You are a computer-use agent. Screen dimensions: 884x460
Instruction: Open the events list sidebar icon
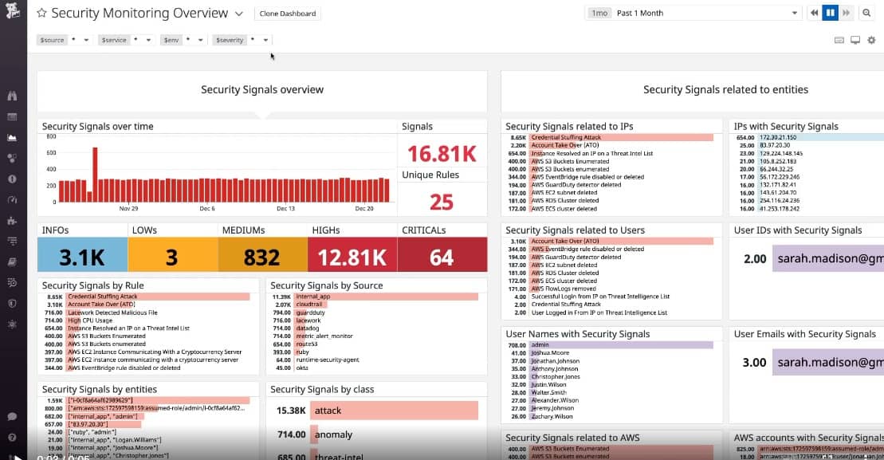13,116
